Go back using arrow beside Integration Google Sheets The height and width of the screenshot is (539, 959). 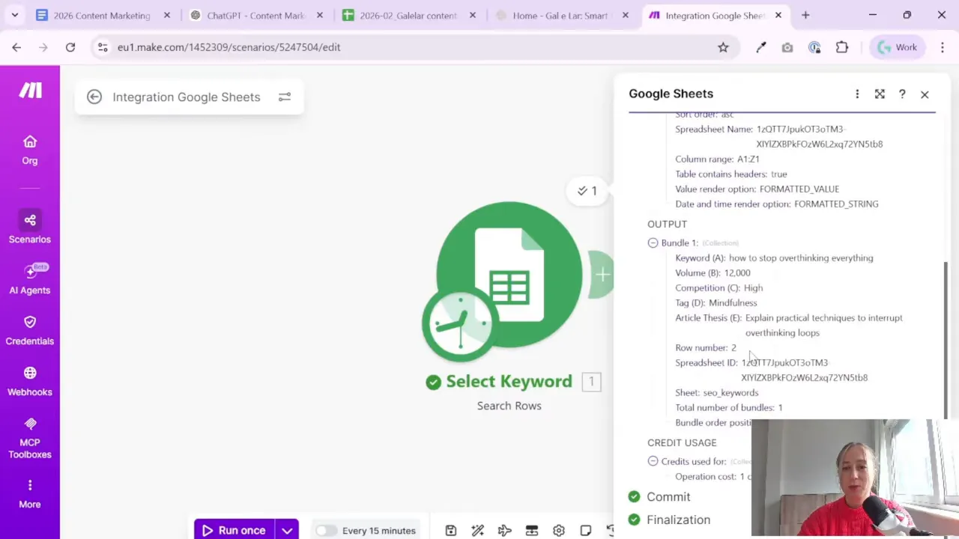pyautogui.click(x=94, y=97)
